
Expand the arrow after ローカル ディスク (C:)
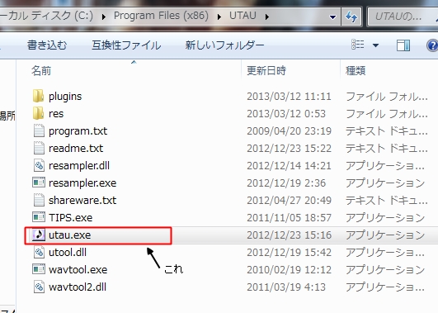tap(104, 17)
